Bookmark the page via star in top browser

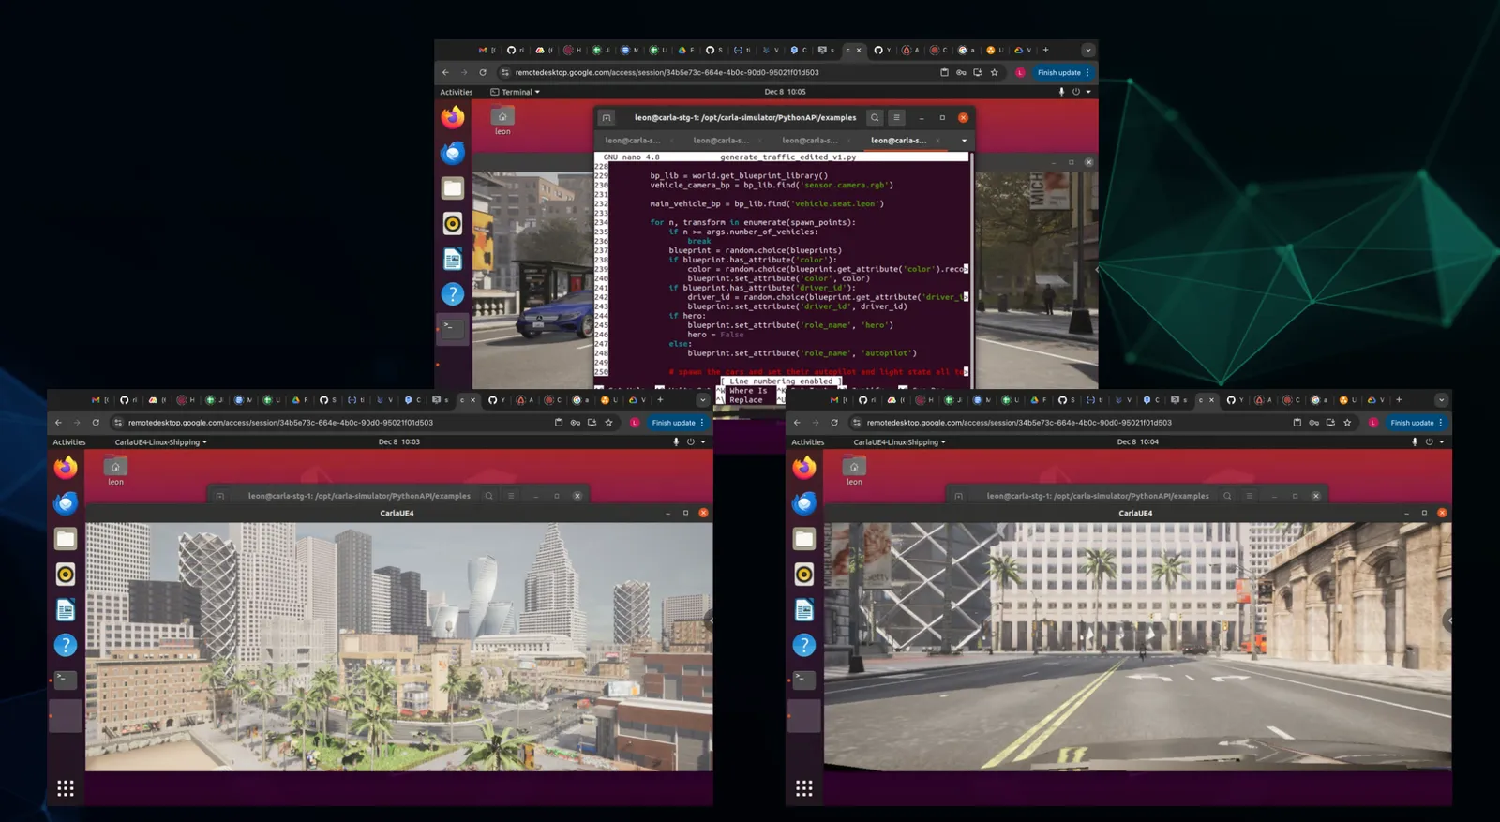coord(995,72)
